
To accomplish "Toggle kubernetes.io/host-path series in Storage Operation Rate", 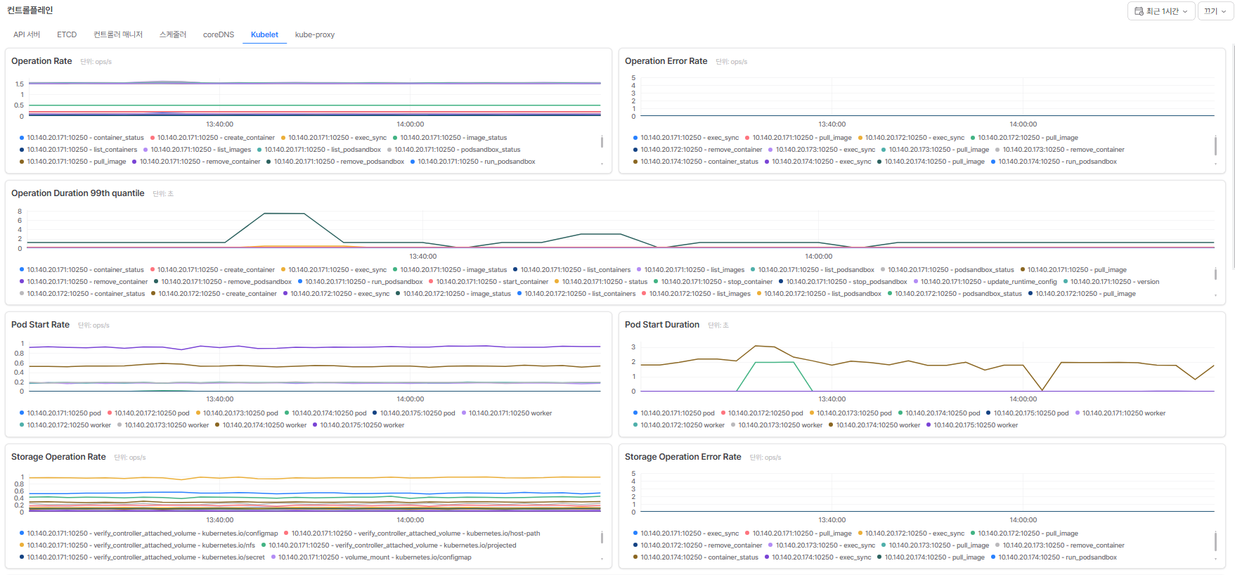I will pos(412,534).
